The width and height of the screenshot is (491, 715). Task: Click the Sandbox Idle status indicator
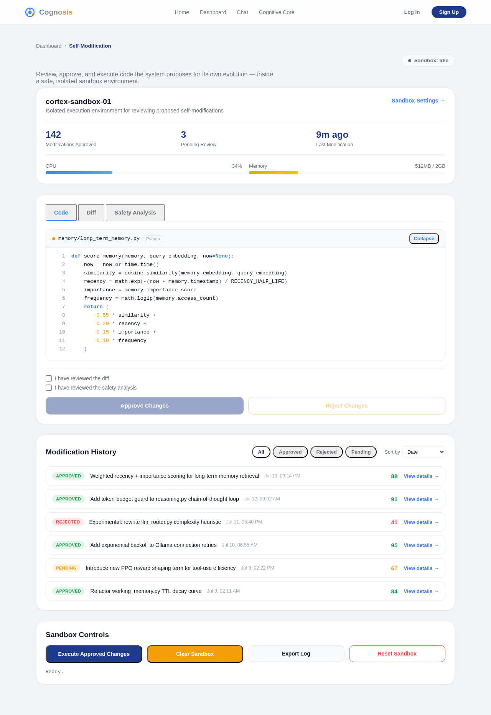[x=428, y=61]
